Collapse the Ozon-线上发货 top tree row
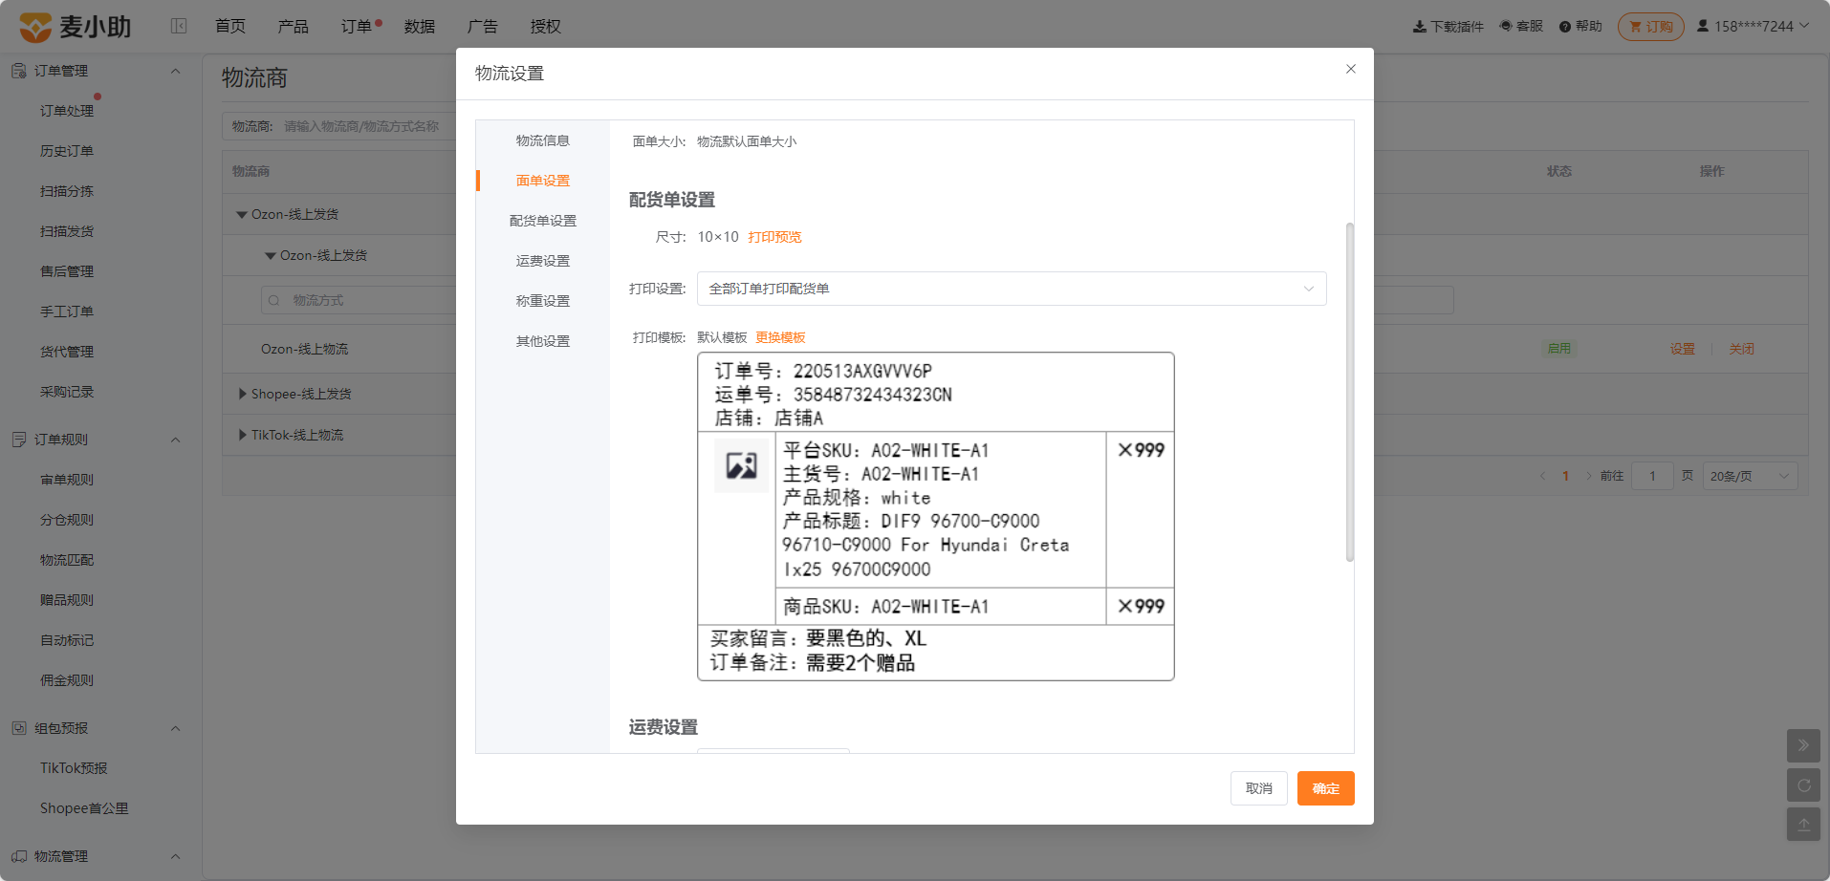 (242, 215)
